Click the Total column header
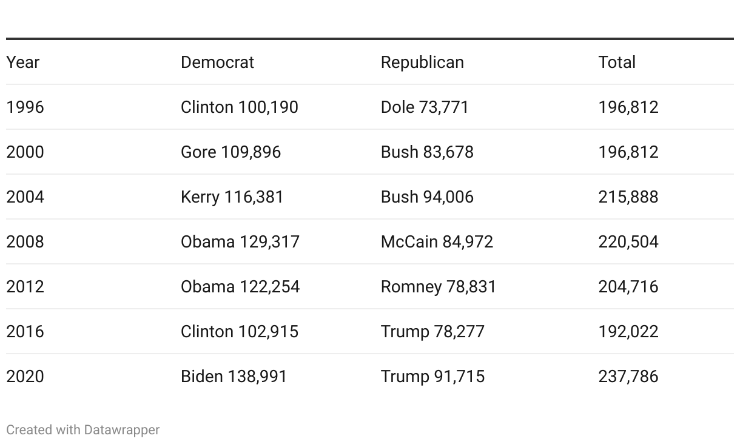 pyautogui.click(x=617, y=62)
